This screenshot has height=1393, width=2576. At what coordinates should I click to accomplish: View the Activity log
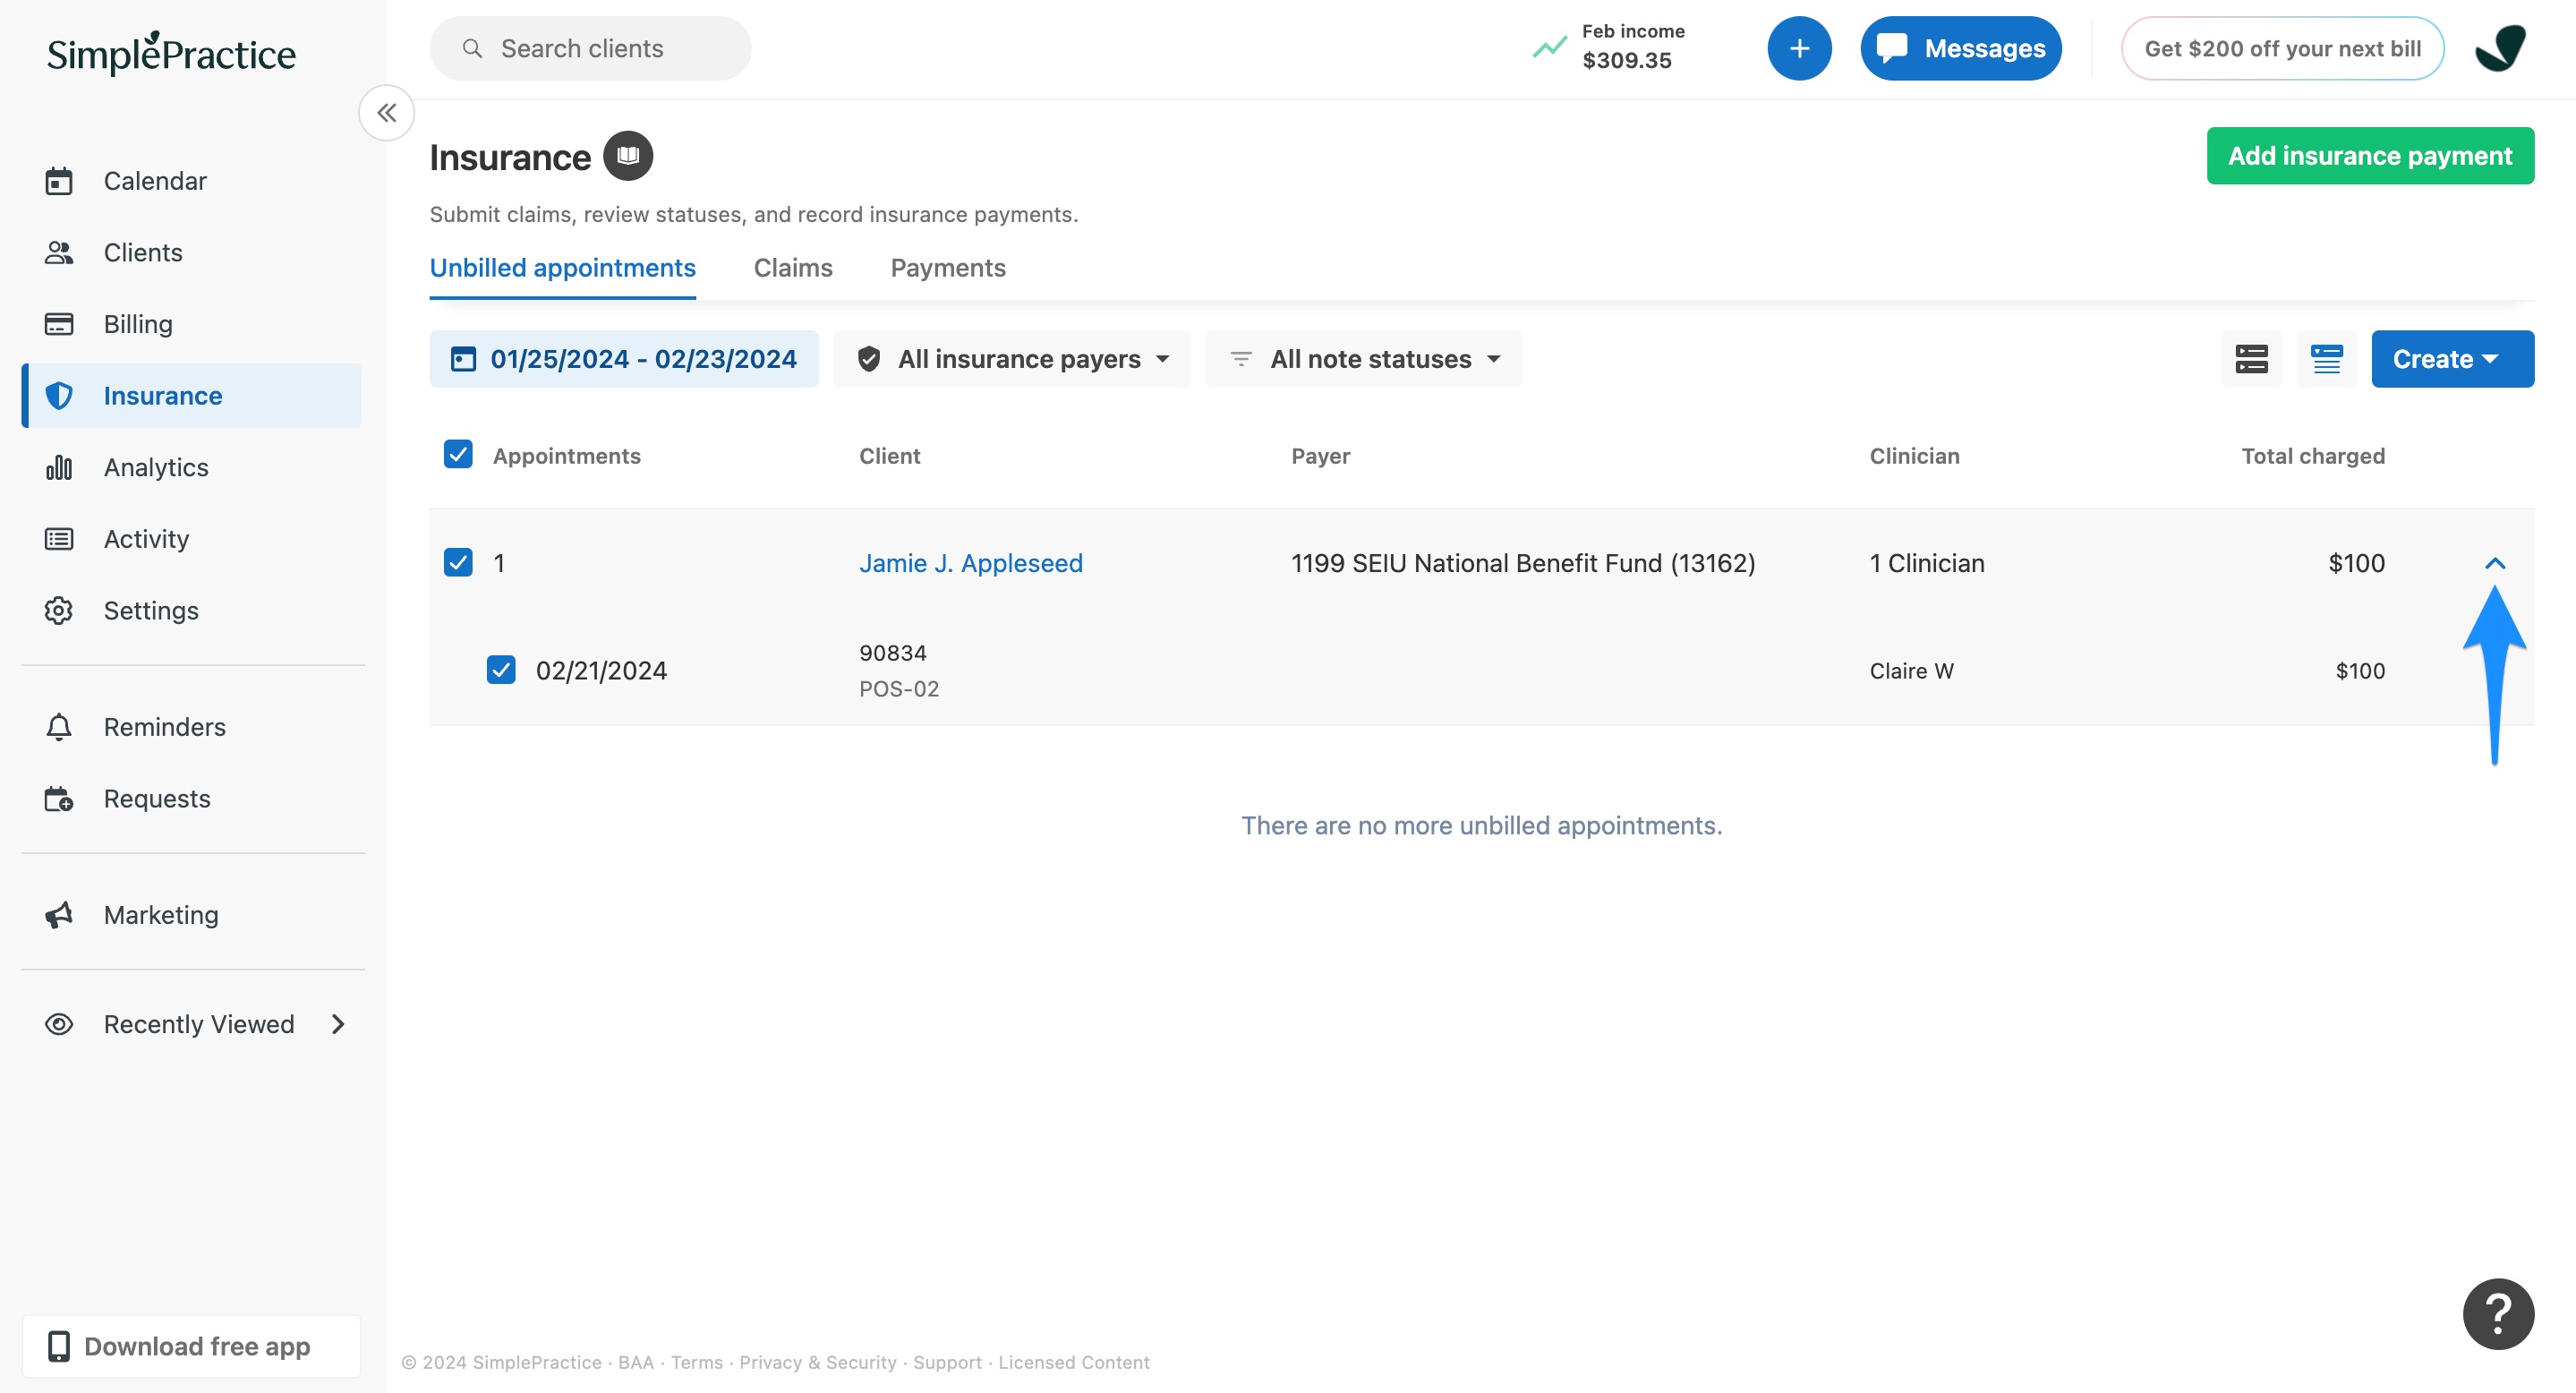tap(191, 539)
